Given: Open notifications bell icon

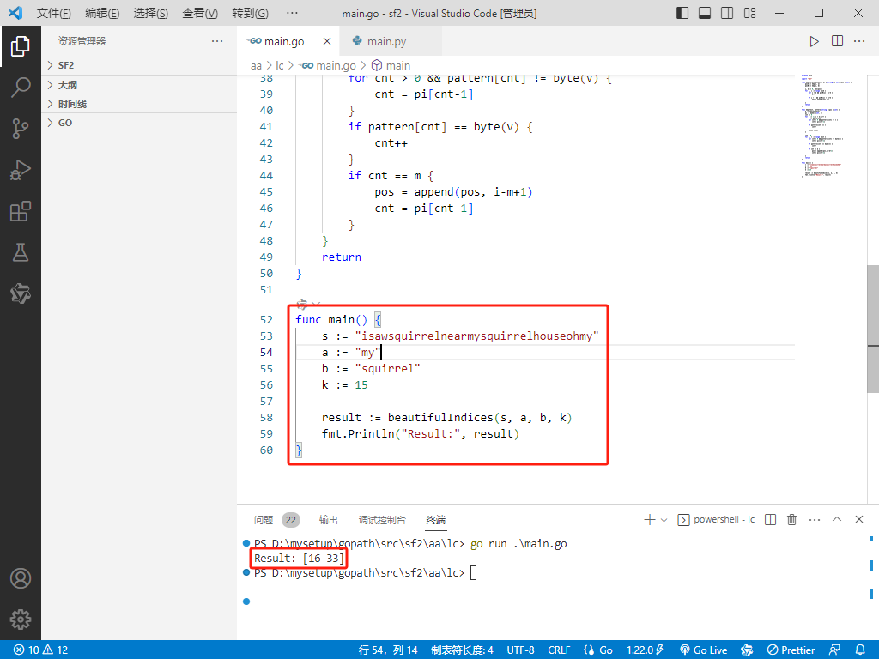Looking at the screenshot, I should tap(860, 650).
